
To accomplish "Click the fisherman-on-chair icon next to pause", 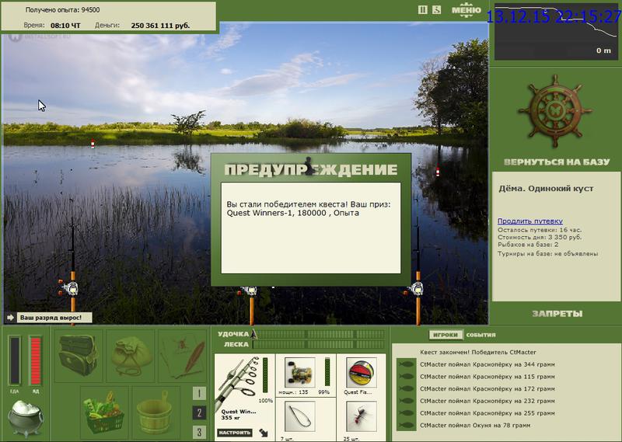I will point(436,10).
